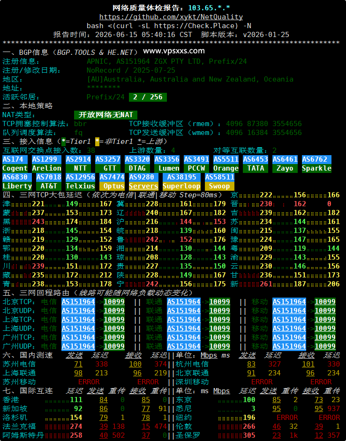Click the AS3257 GTT label
This screenshot has width=346, height=441.
click(x=108, y=164)
